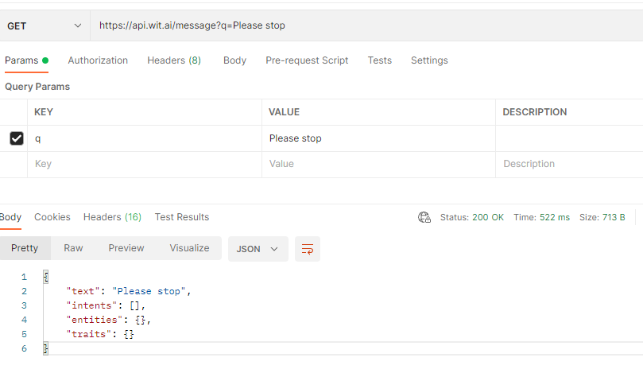Image resolution: width=643 pixels, height=377 pixels.
Task: Uncheck the q parameter checkbox
Action: coord(17,138)
